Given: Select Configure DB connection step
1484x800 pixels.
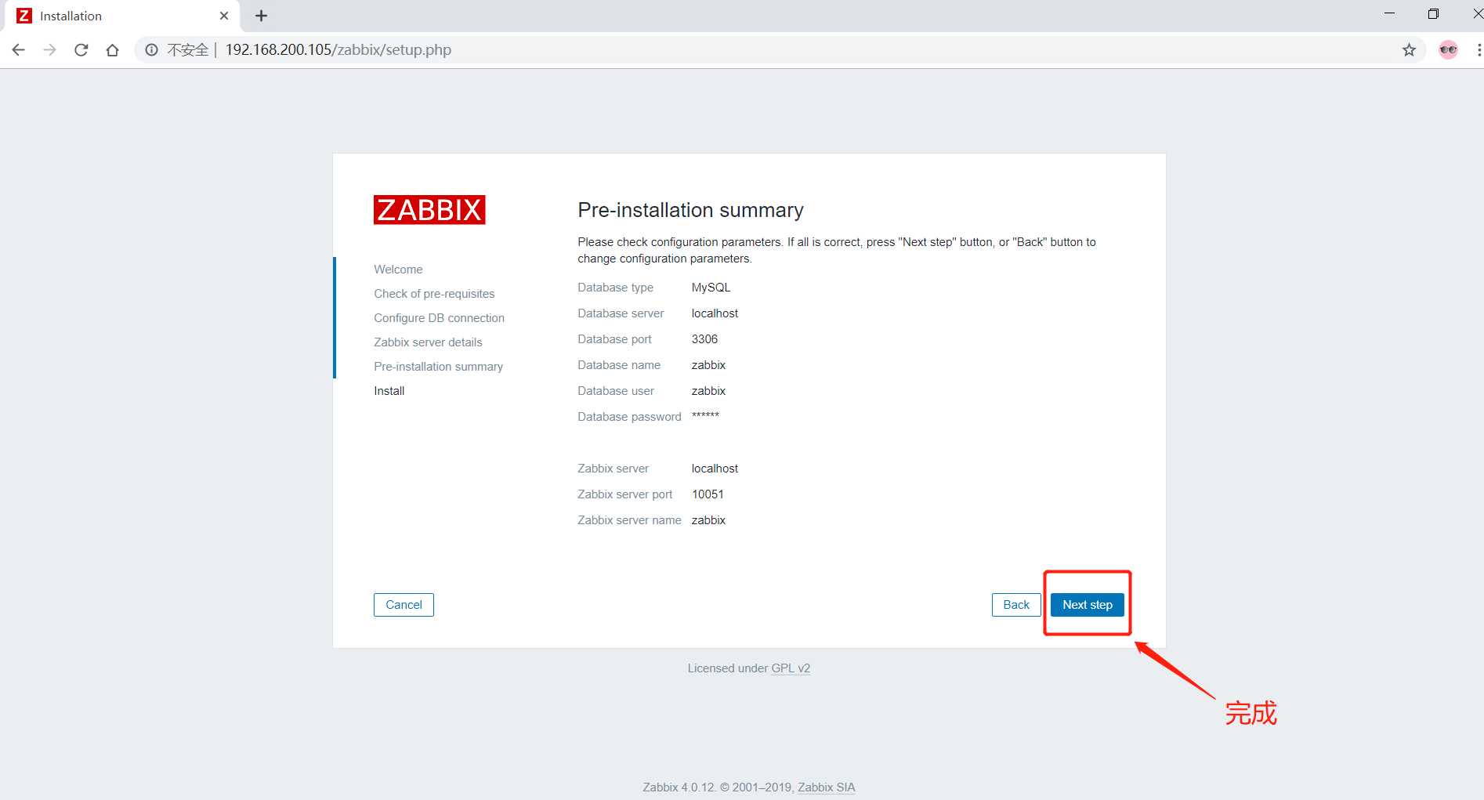Looking at the screenshot, I should point(439,318).
